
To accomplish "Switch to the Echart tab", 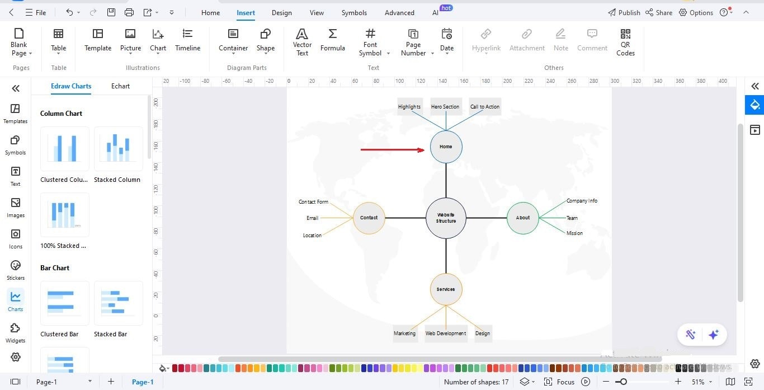I will coord(120,86).
